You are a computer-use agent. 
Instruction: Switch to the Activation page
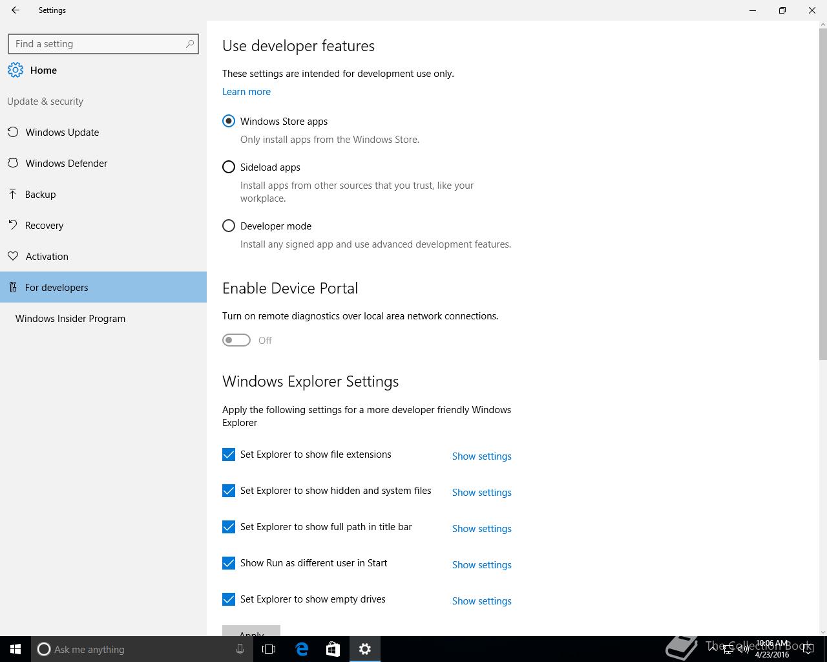point(103,257)
